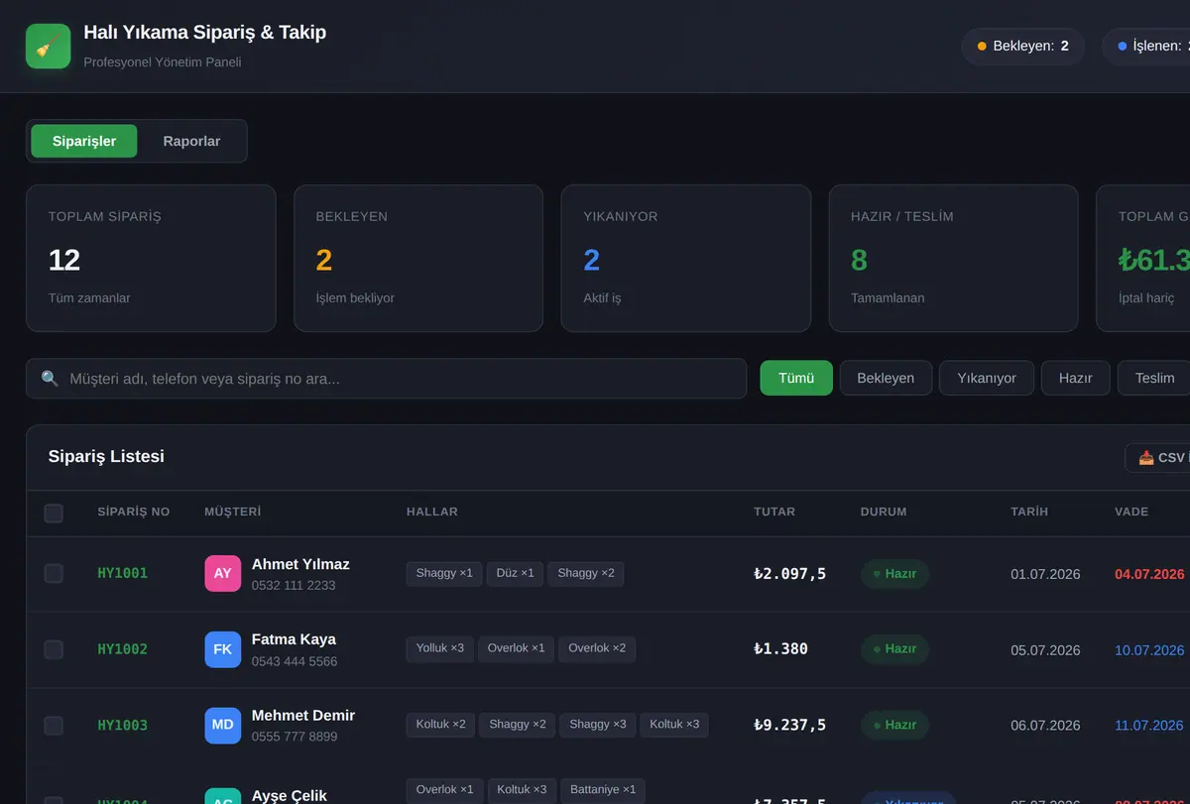
Task: Click the MD avatar for Mehmet Demir
Action: [x=223, y=725]
